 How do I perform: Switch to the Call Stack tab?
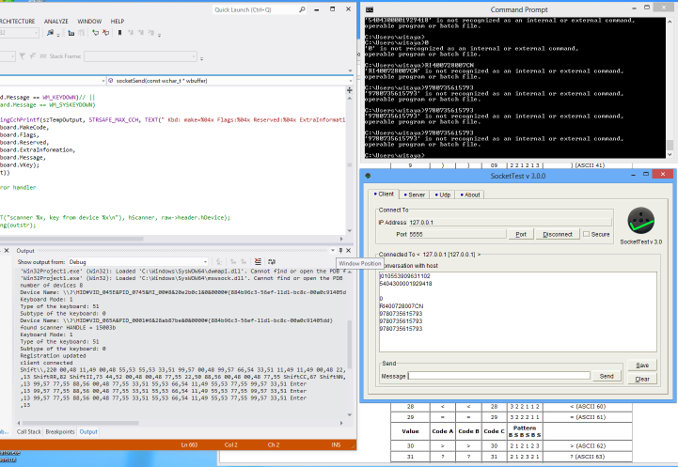29,431
